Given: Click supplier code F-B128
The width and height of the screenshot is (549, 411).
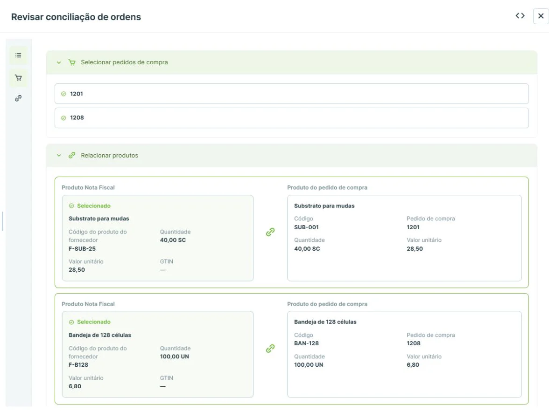Looking at the screenshot, I should 78,365.
